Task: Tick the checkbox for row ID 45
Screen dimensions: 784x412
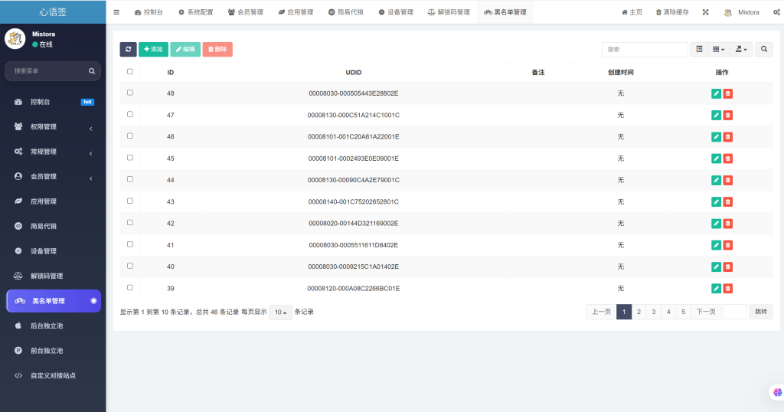Action: click(x=130, y=158)
